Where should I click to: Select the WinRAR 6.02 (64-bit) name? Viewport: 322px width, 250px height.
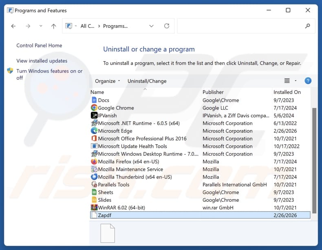[121, 208]
